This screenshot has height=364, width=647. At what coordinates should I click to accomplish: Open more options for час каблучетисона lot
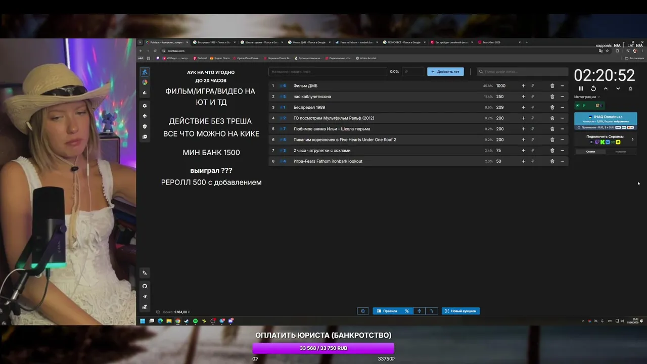562,97
